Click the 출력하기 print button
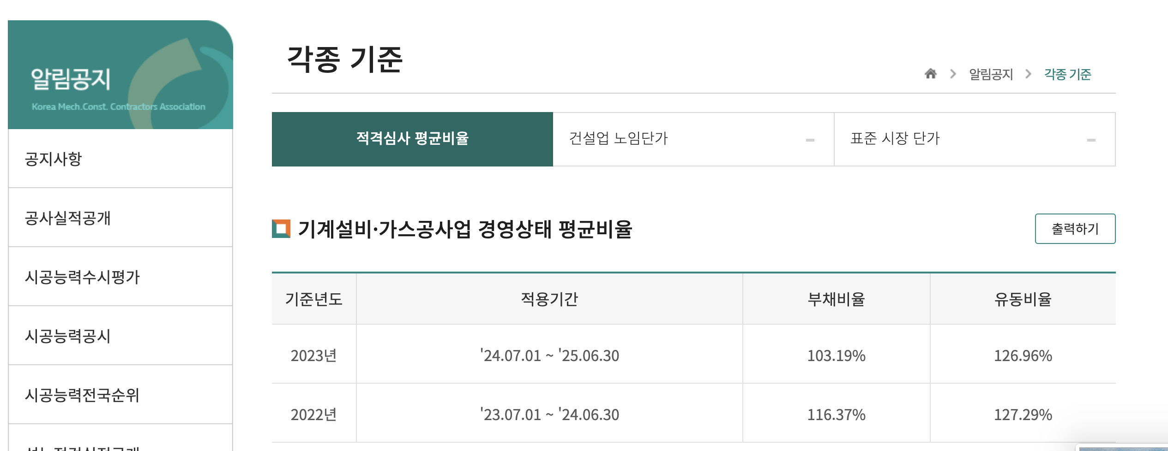The image size is (1168, 451). point(1076,228)
